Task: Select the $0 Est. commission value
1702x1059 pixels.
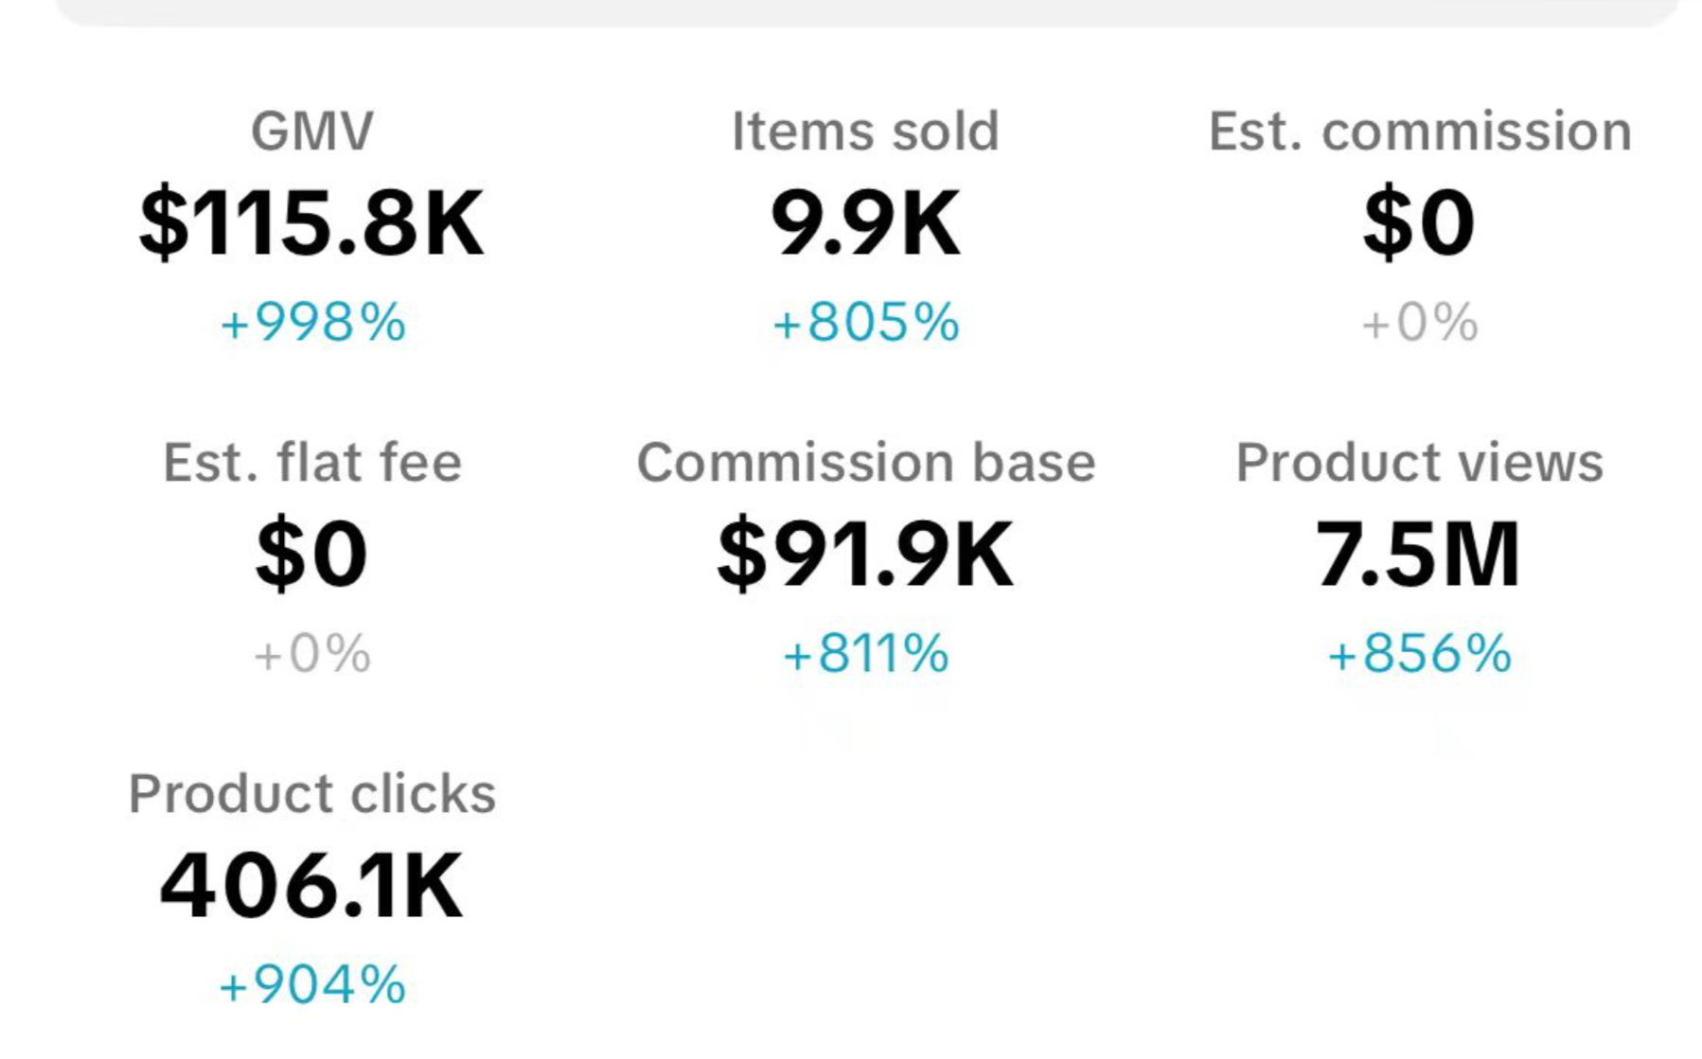Action: tap(1419, 223)
